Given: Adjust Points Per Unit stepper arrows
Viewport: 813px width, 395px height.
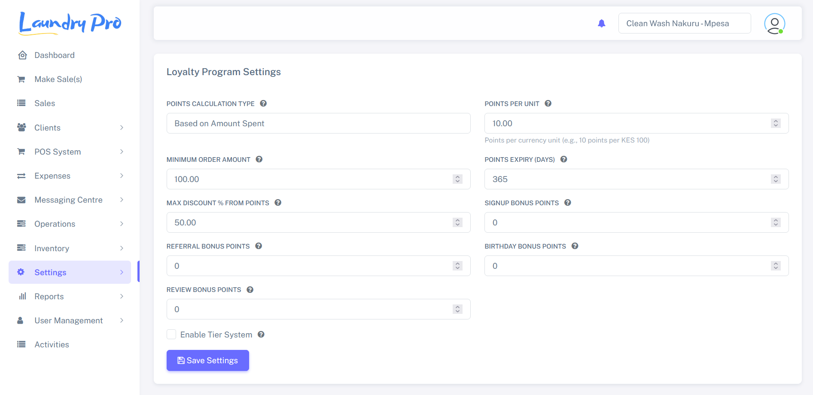Looking at the screenshot, I should pyautogui.click(x=776, y=123).
